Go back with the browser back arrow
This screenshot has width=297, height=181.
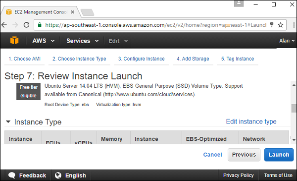(x=4, y=25)
